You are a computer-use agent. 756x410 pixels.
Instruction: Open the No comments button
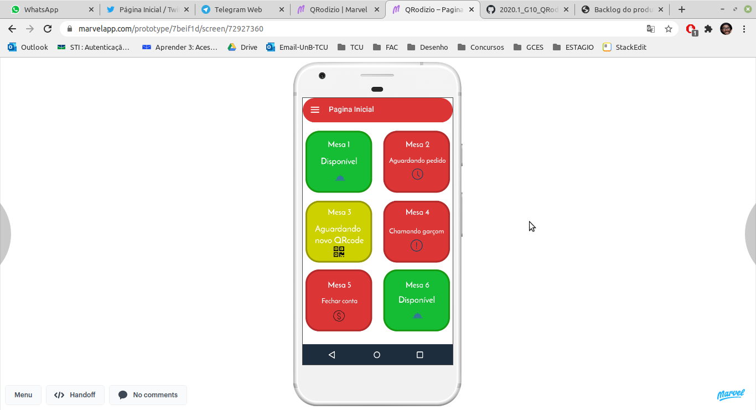click(148, 395)
